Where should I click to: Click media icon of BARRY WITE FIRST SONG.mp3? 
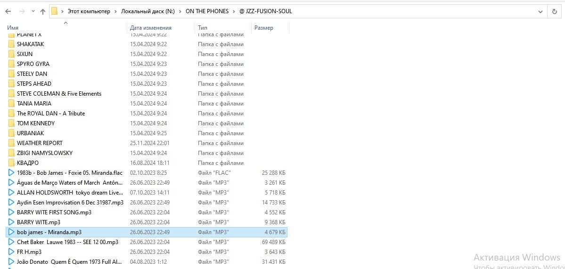[11, 212]
